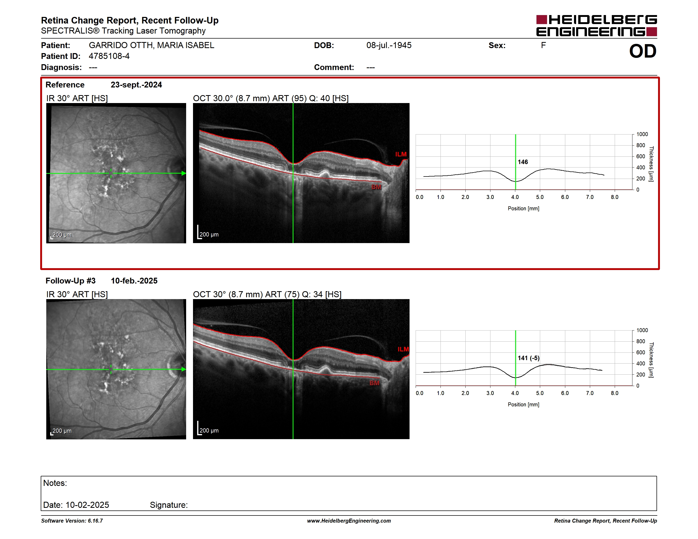Click Software Version: 6.16.7 text
The width and height of the screenshot is (698, 539).
(x=72, y=521)
